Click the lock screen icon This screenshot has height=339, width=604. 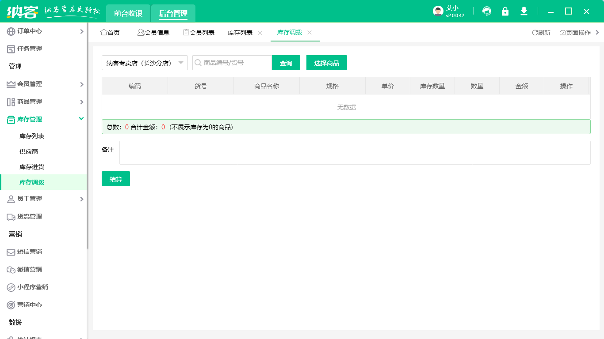505,11
